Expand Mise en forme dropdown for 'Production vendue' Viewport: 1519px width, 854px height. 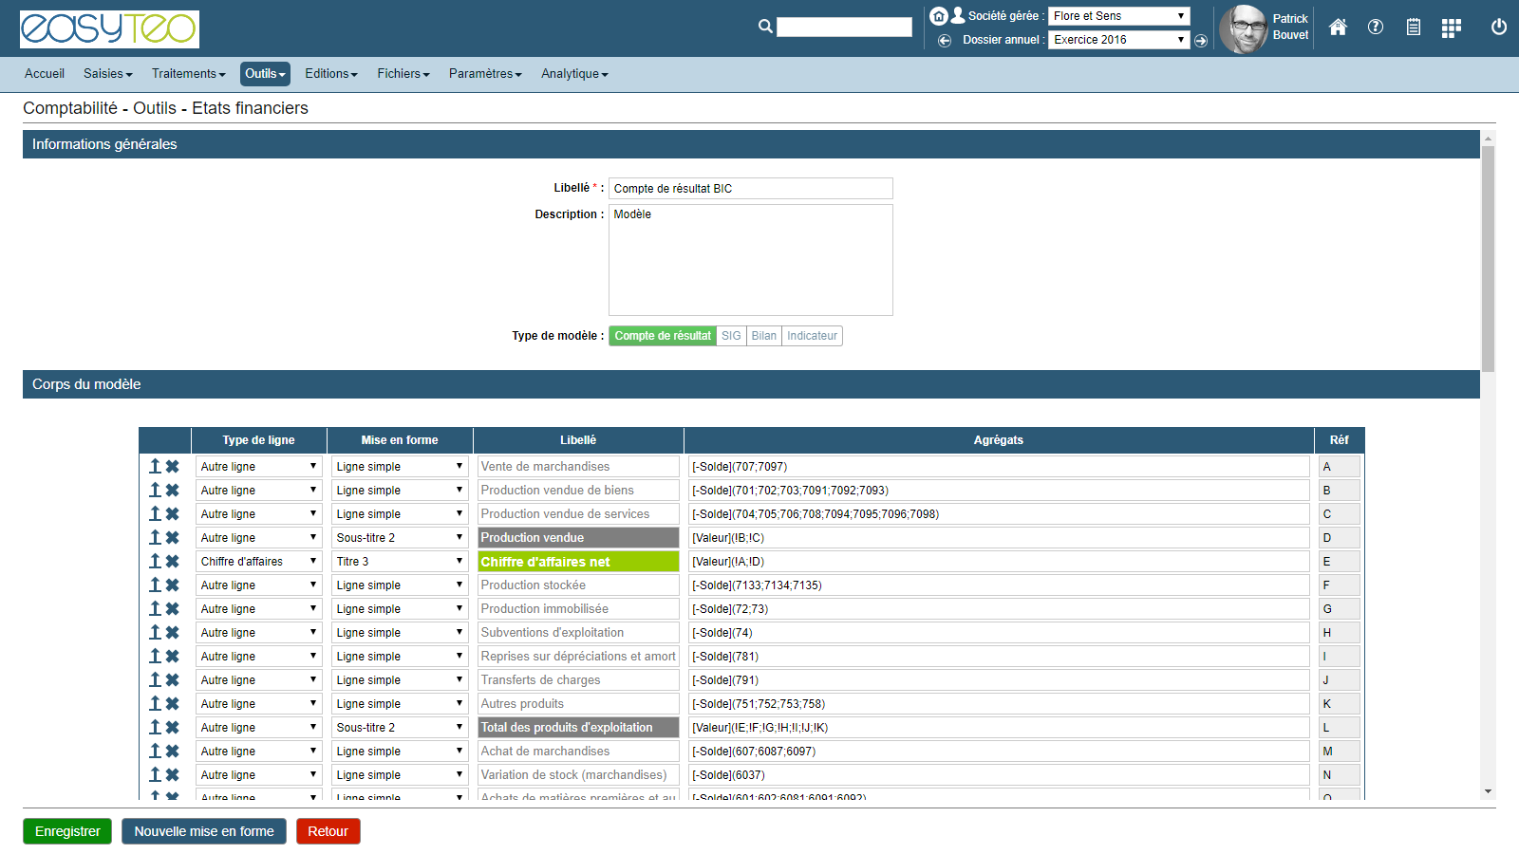pyautogui.click(x=400, y=538)
